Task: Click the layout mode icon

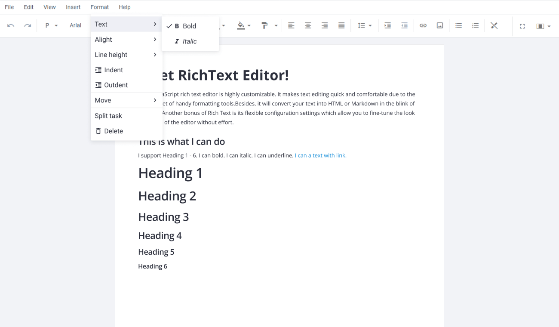Action: tap(540, 26)
